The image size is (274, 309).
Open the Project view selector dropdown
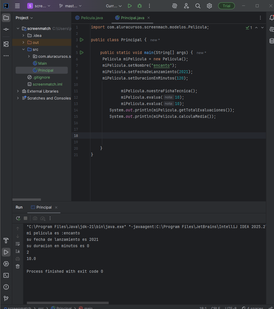click(24, 18)
